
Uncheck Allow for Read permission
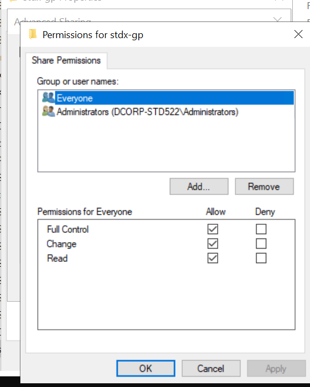(x=213, y=258)
